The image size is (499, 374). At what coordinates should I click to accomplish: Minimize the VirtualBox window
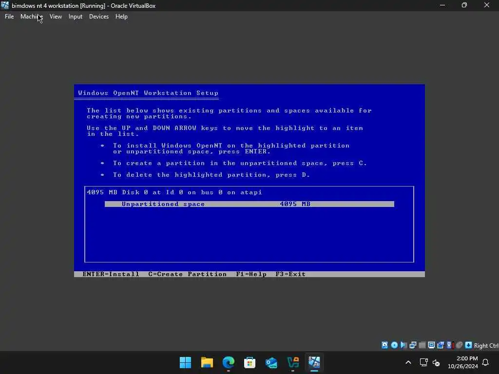(442, 5)
